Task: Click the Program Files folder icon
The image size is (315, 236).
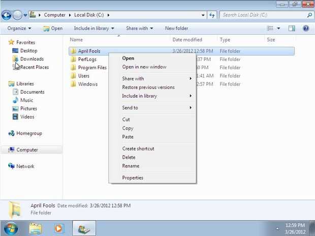Action: 73,68
